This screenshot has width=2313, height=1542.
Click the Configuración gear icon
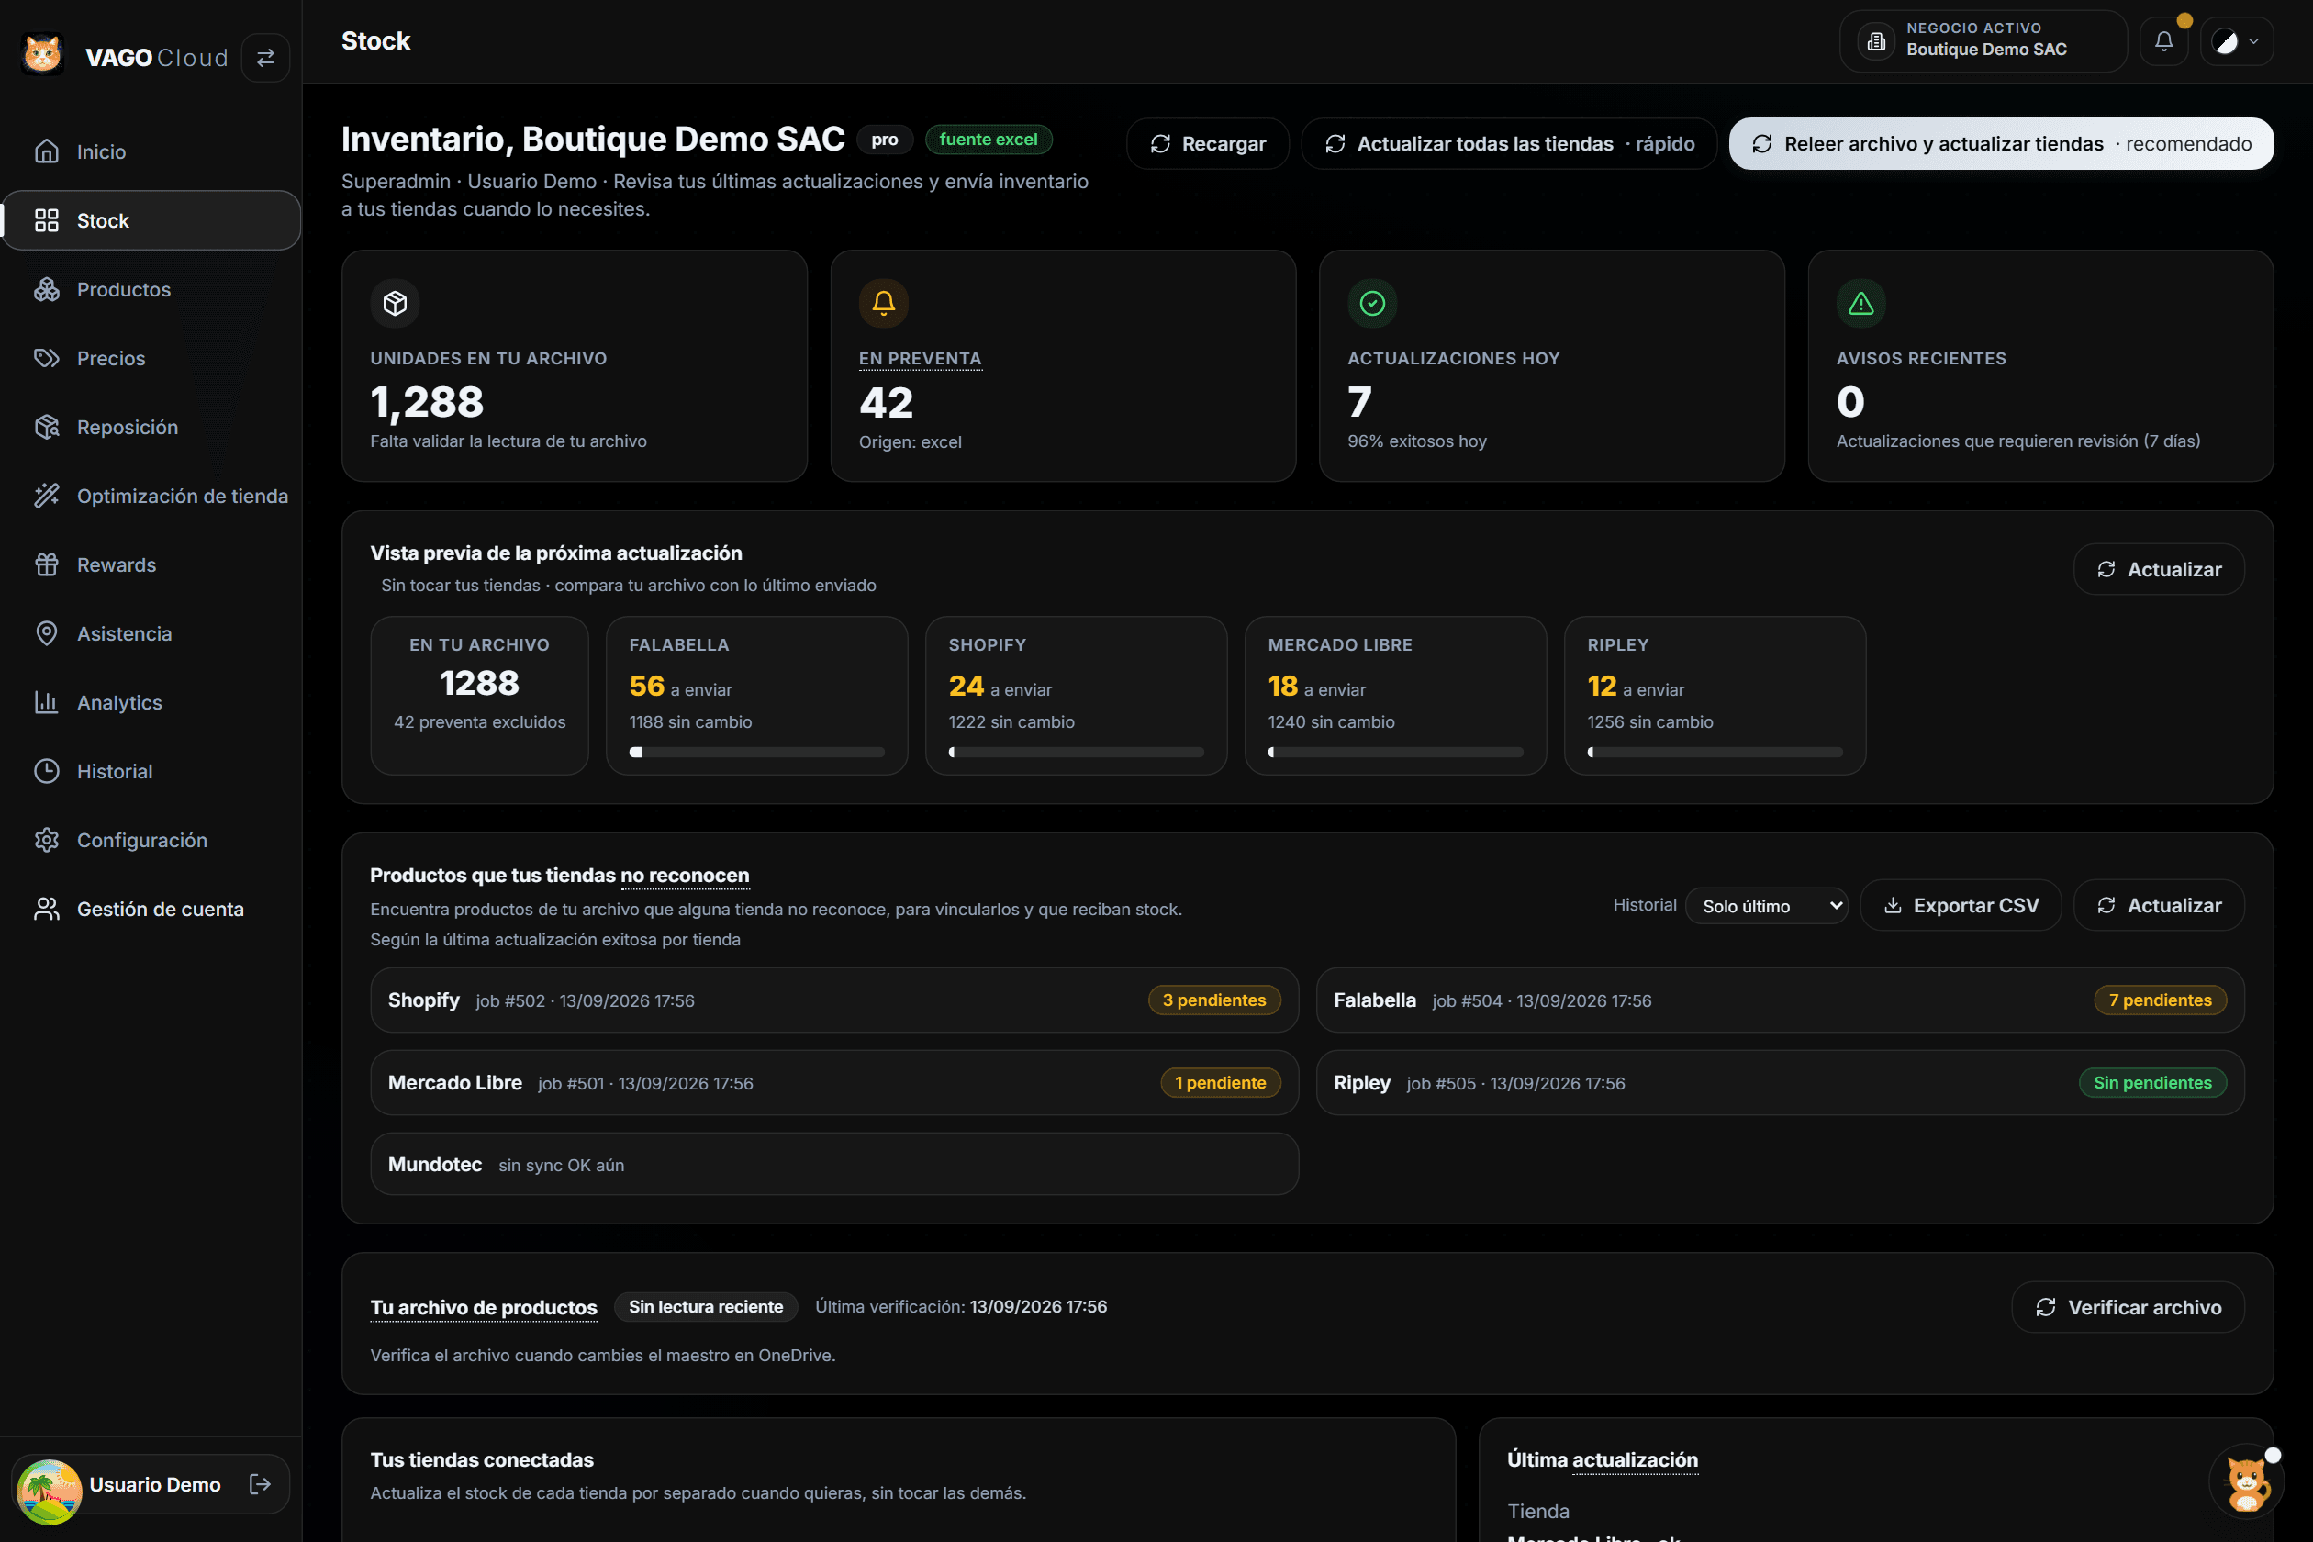pyautogui.click(x=46, y=840)
